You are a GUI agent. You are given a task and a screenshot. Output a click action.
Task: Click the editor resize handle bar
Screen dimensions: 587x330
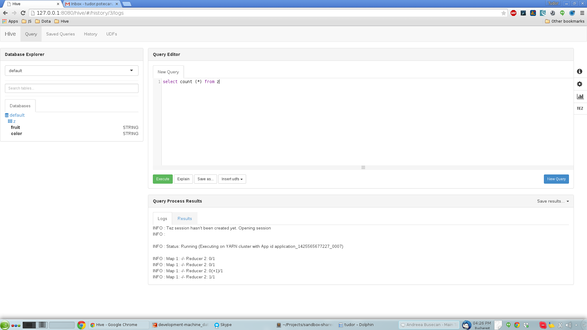coord(363,167)
